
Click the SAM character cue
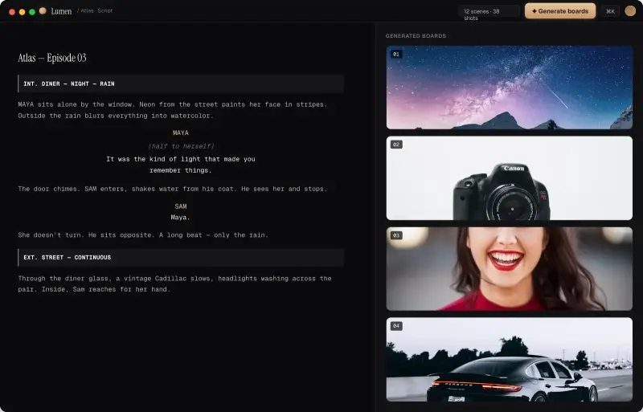tap(181, 206)
